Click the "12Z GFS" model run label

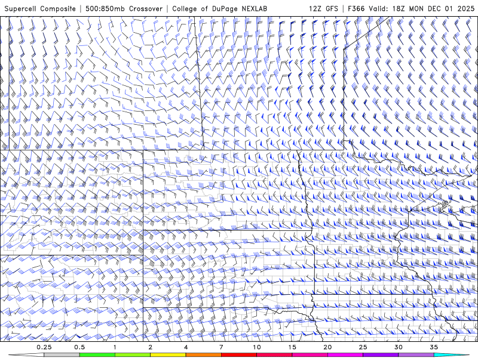323,8
